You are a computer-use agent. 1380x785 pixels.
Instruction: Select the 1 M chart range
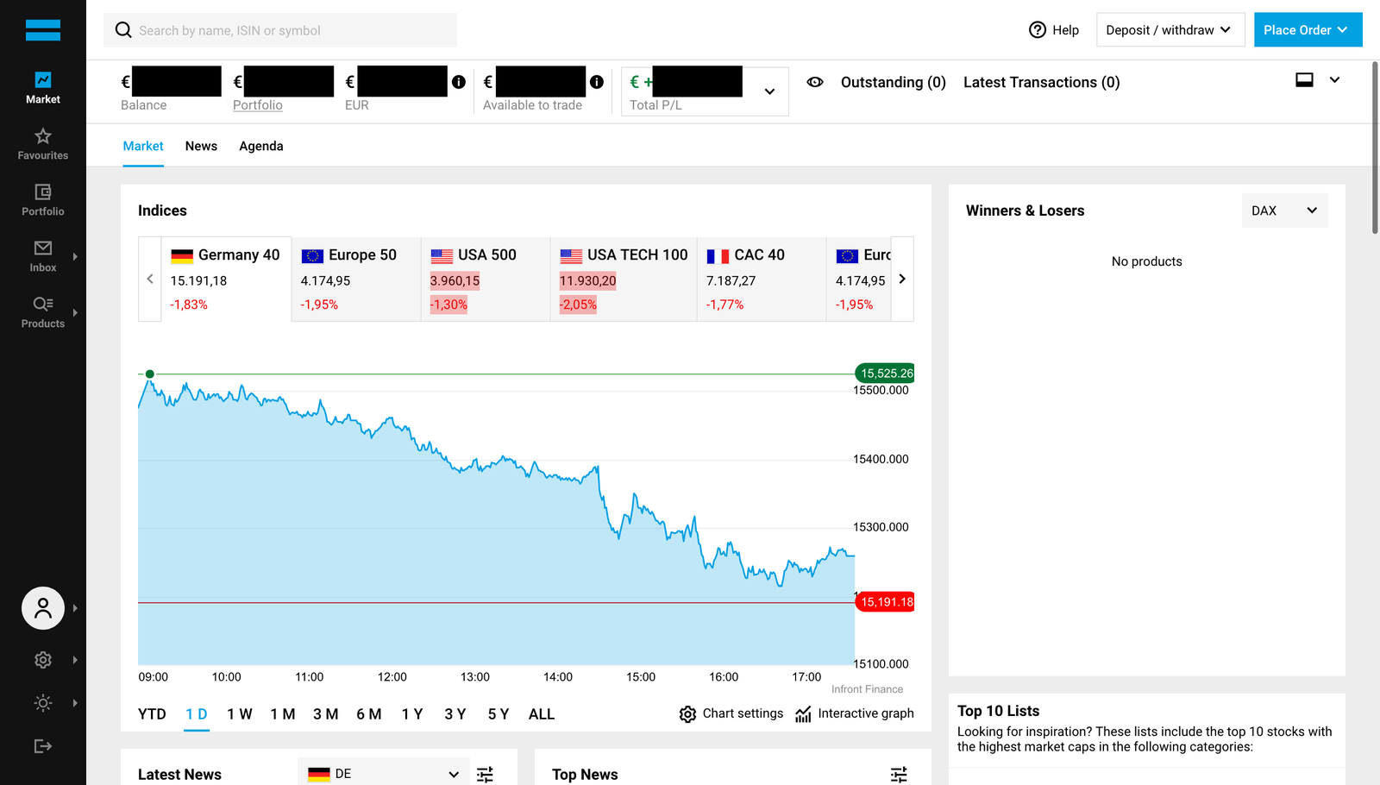[x=283, y=714]
